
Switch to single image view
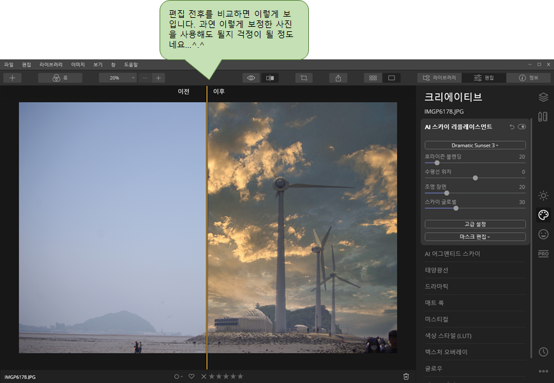pyautogui.click(x=391, y=78)
